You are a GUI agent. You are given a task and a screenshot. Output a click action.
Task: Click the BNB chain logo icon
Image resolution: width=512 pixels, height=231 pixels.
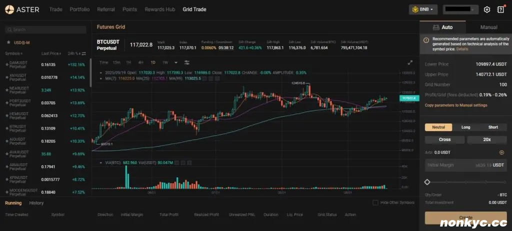(415, 9)
